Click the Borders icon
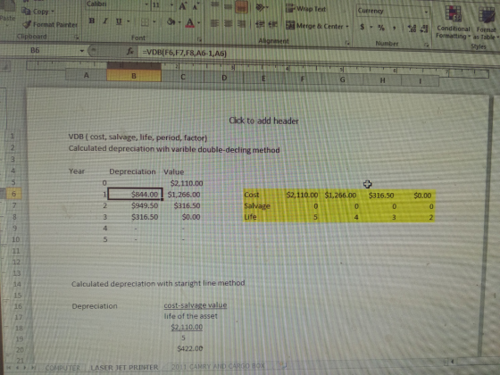The width and height of the screenshot is (500, 375). [x=145, y=22]
